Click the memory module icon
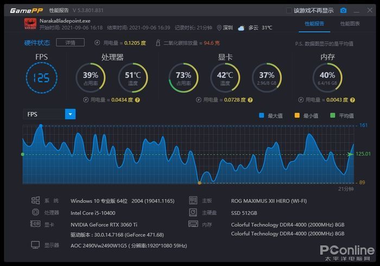The height and width of the screenshot is (266, 380). [193, 224]
